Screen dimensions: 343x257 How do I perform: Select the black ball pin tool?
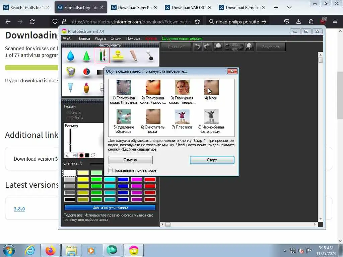[150, 56]
